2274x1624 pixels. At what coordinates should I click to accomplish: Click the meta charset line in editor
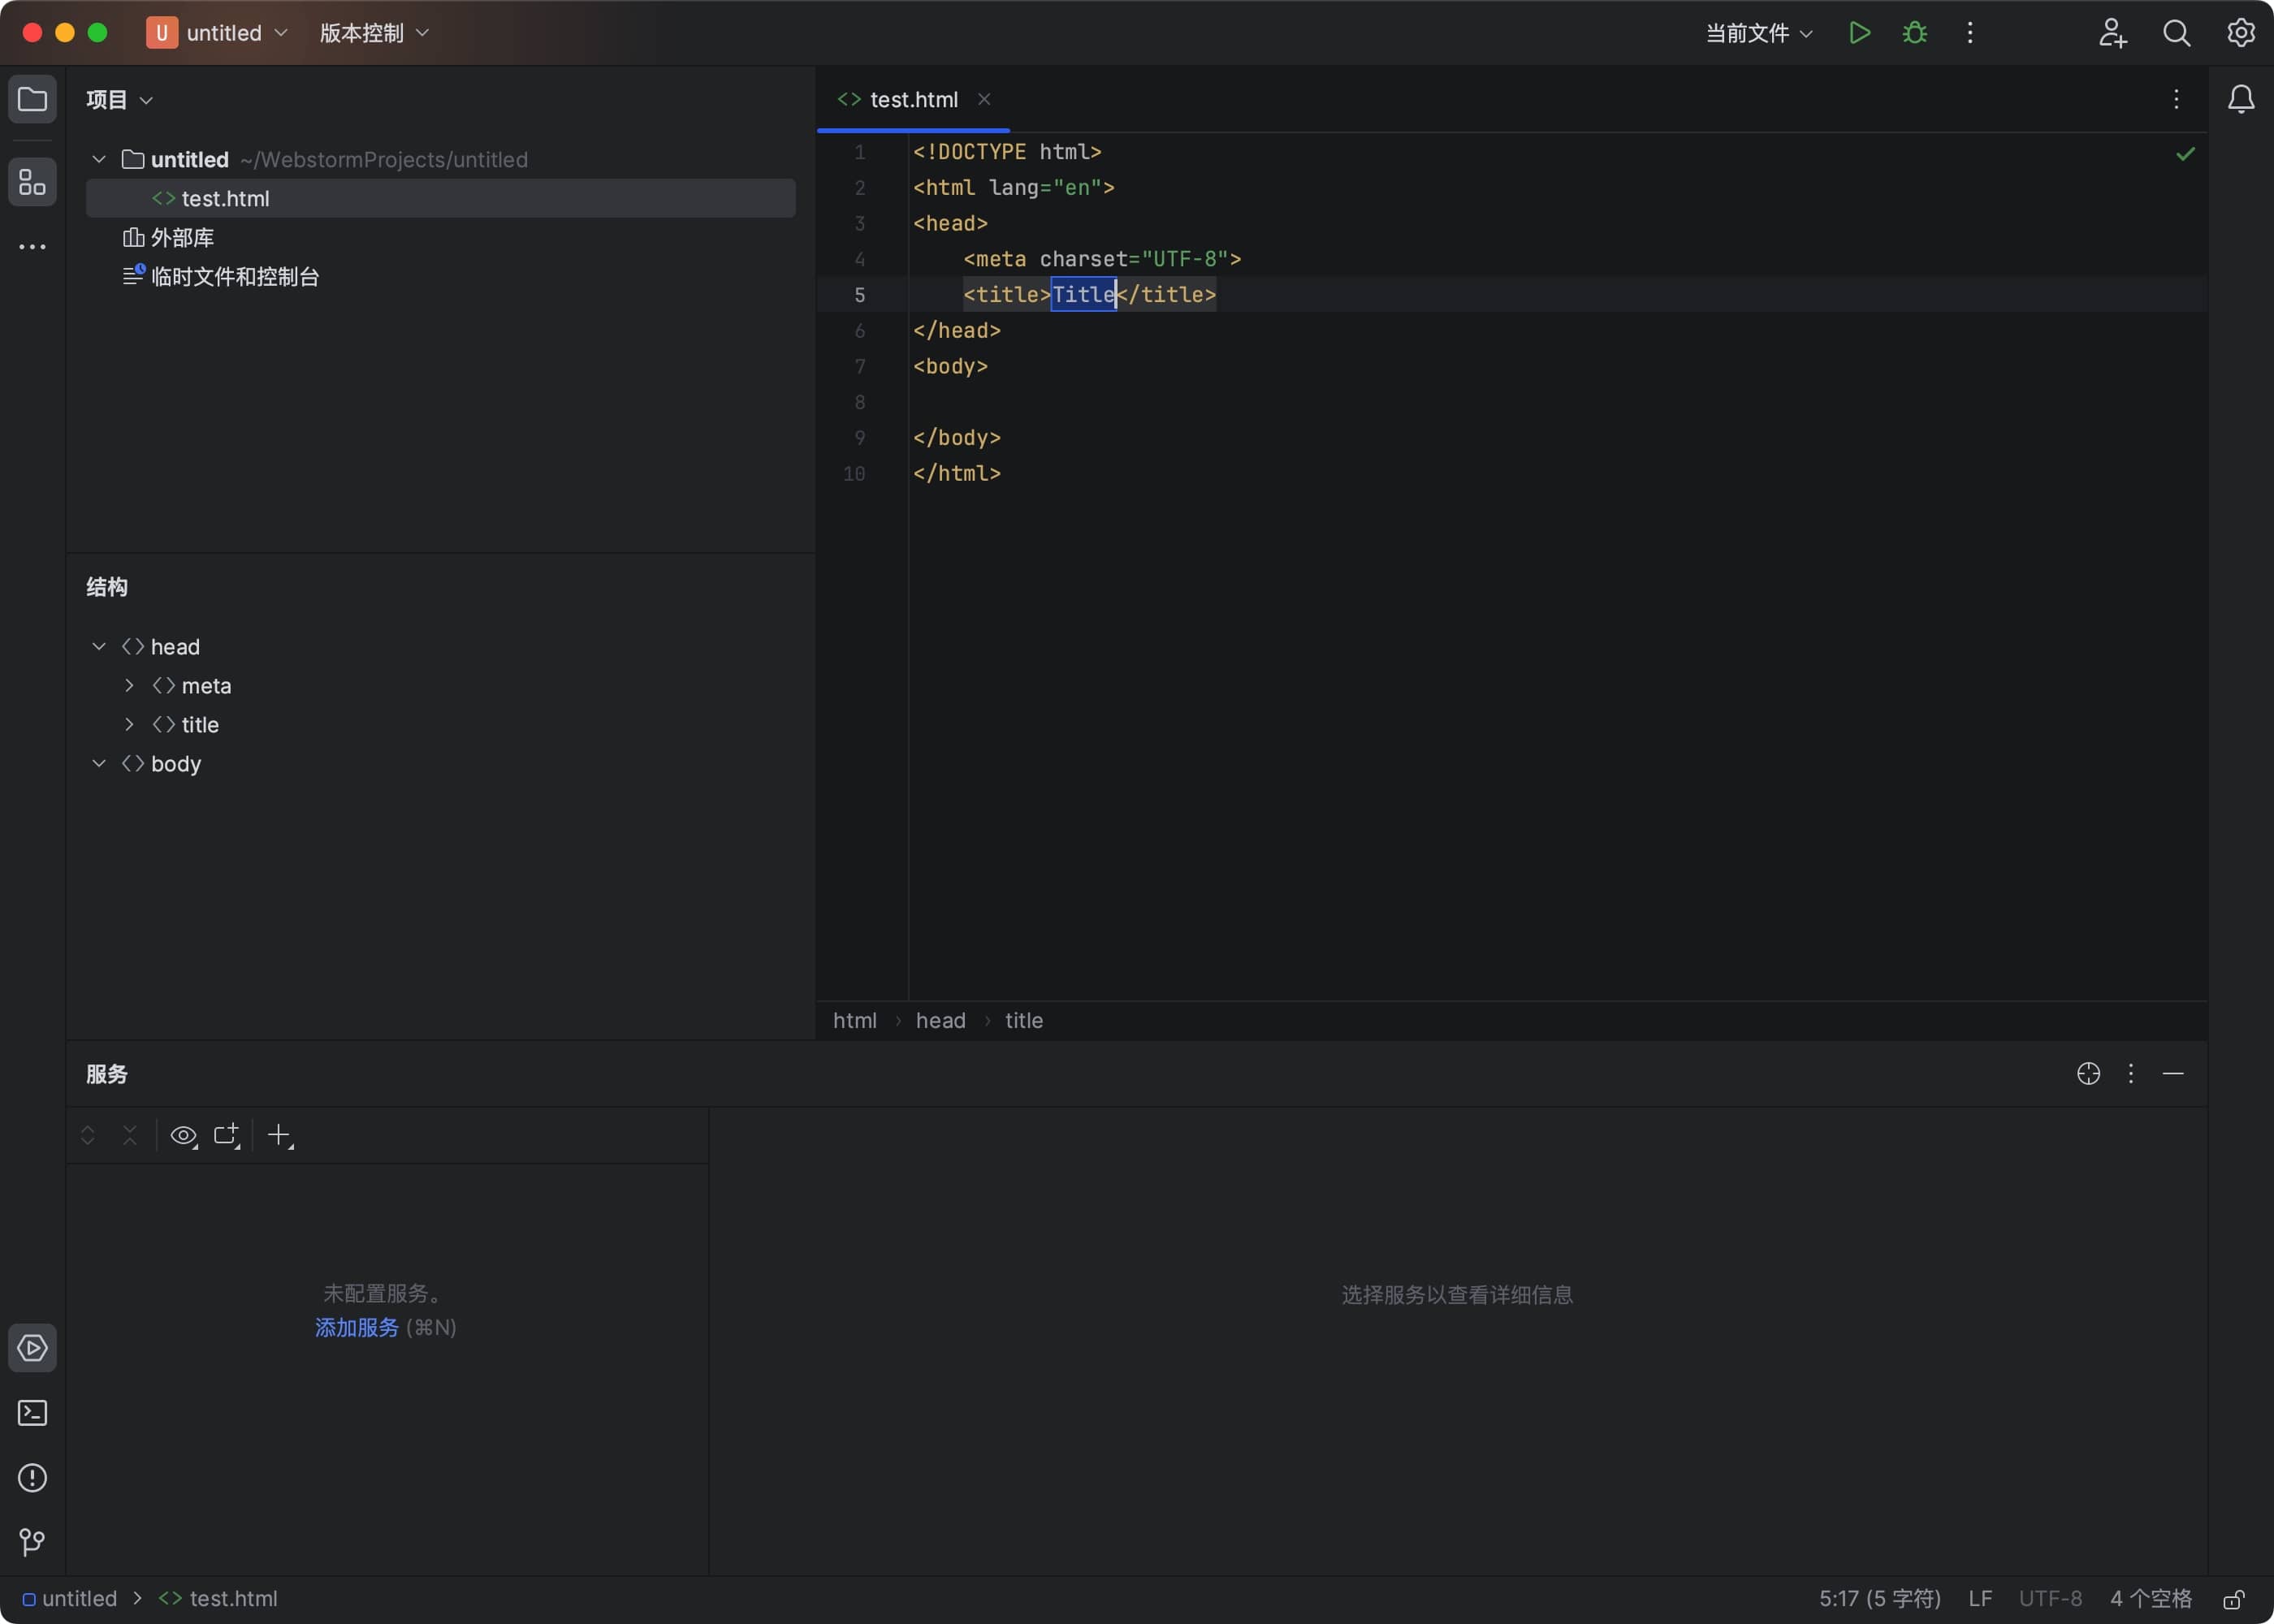point(1102,259)
